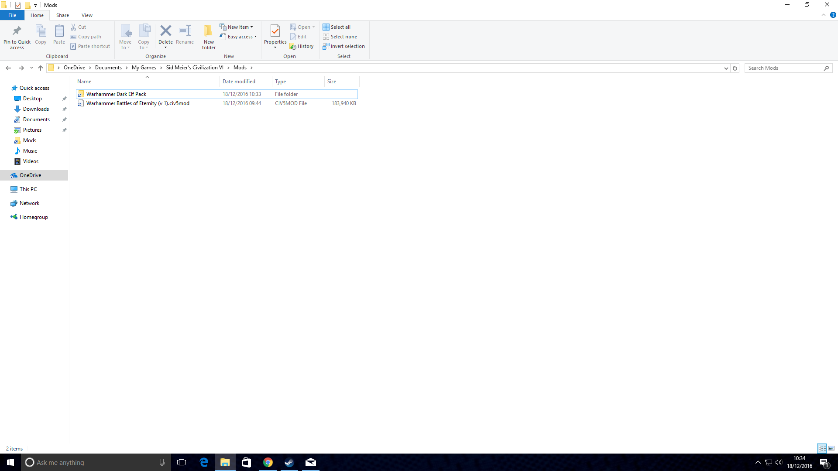The image size is (838, 471).
Task: Click Documents in the address breadcrumb
Action: click(x=108, y=68)
